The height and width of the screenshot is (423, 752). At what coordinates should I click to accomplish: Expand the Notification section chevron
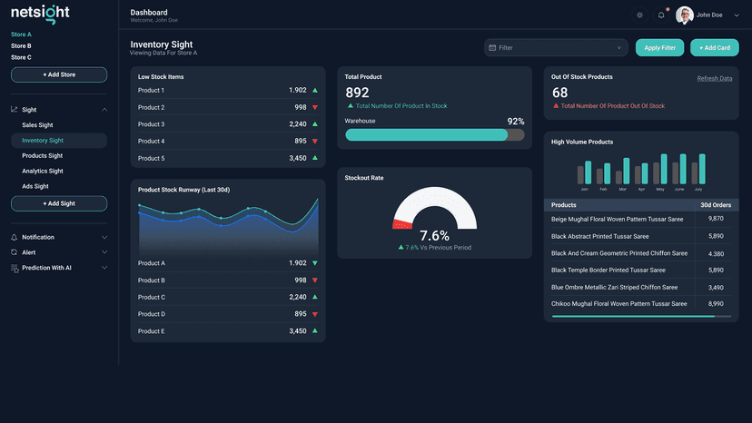pyautogui.click(x=104, y=238)
